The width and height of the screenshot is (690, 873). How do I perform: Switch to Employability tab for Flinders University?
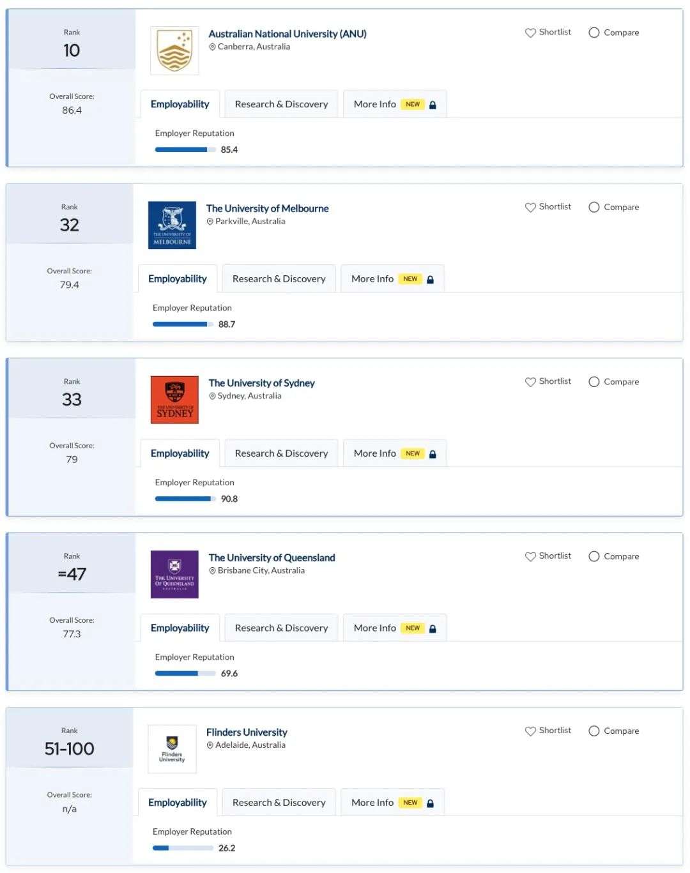(x=178, y=802)
